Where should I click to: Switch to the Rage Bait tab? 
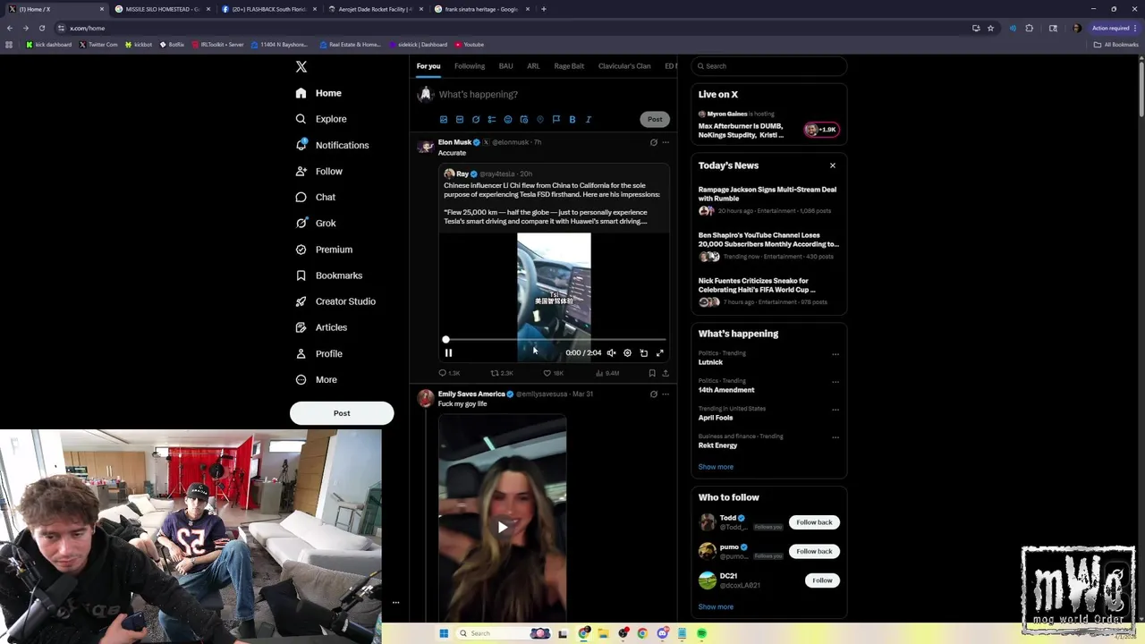point(569,66)
